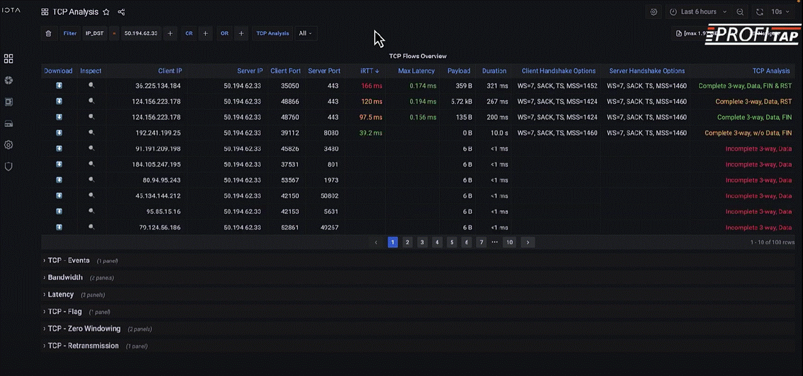Sort by Max Latency column
803x376 pixels.
click(417, 71)
